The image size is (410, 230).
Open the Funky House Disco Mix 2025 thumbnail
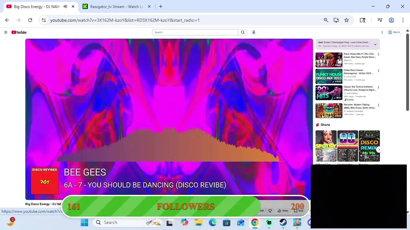[x=329, y=76]
